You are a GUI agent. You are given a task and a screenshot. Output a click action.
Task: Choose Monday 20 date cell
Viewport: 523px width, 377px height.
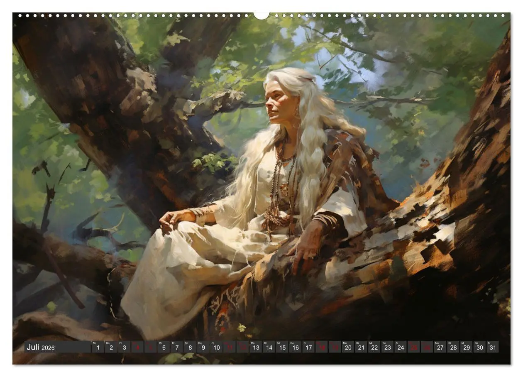click(348, 347)
